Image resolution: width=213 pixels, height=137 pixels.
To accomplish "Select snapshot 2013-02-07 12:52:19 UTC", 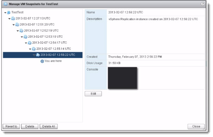I will point(41,31).
